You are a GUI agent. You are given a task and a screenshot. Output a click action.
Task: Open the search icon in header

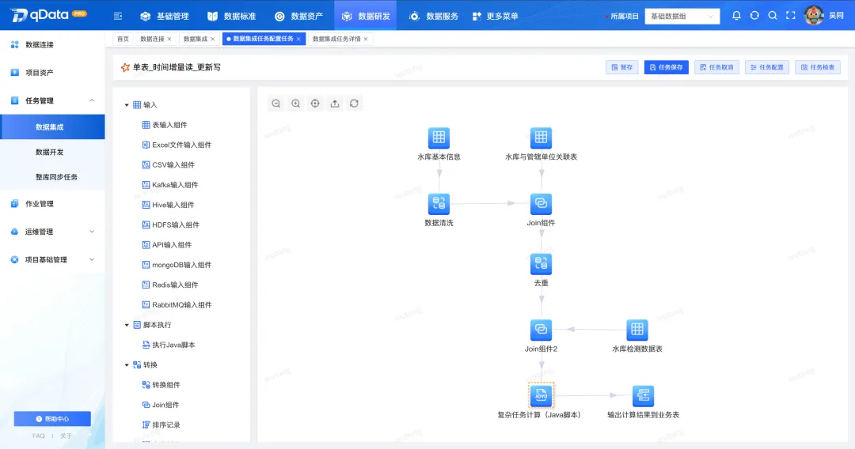pyautogui.click(x=773, y=16)
